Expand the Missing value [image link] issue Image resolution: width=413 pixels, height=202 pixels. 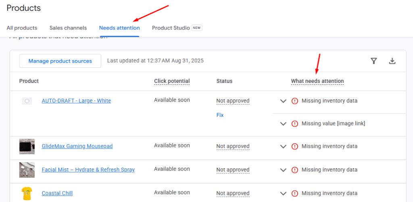click(x=283, y=123)
